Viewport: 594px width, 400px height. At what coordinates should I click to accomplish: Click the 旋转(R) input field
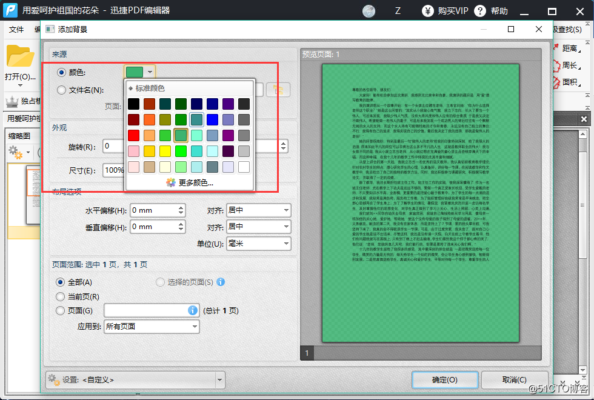tap(113, 146)
